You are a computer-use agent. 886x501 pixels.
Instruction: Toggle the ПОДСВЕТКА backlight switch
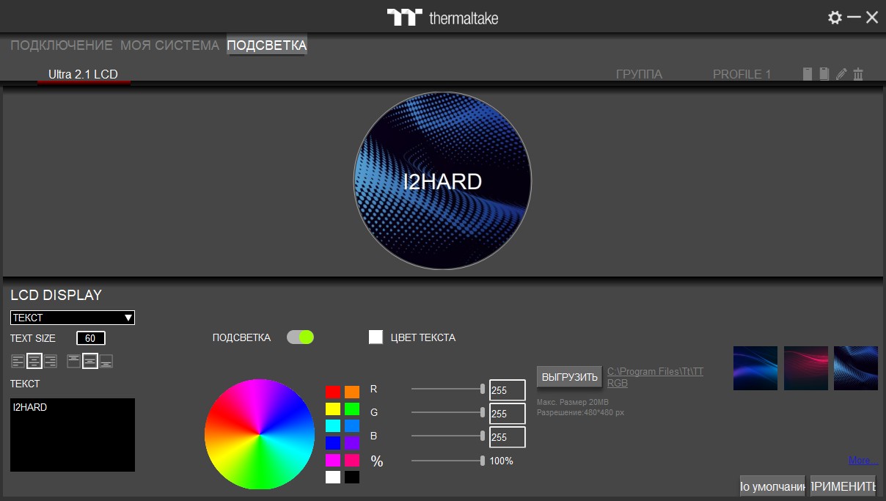click(300, 337)
